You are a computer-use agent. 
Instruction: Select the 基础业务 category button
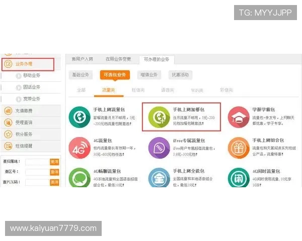[x=81, y=75]
